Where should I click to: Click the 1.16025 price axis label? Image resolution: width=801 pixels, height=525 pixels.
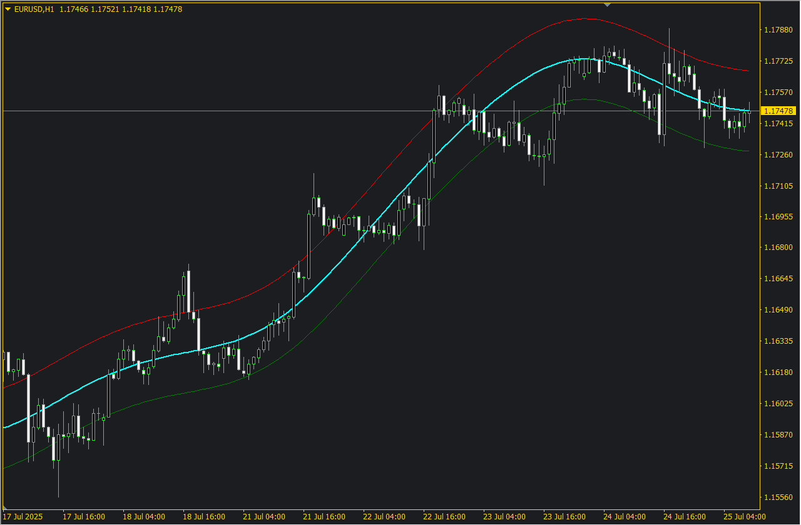pos(778,404)
